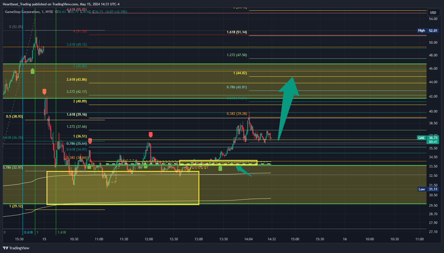This screenshot has width=444, height=253.
Task: Click the 10:00 time axis label
Action: pos(370,239)
